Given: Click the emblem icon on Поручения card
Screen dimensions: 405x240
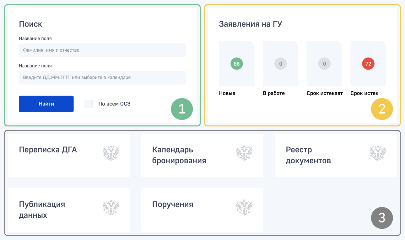Looking at the screenshot, I should [x=244, y=207].
